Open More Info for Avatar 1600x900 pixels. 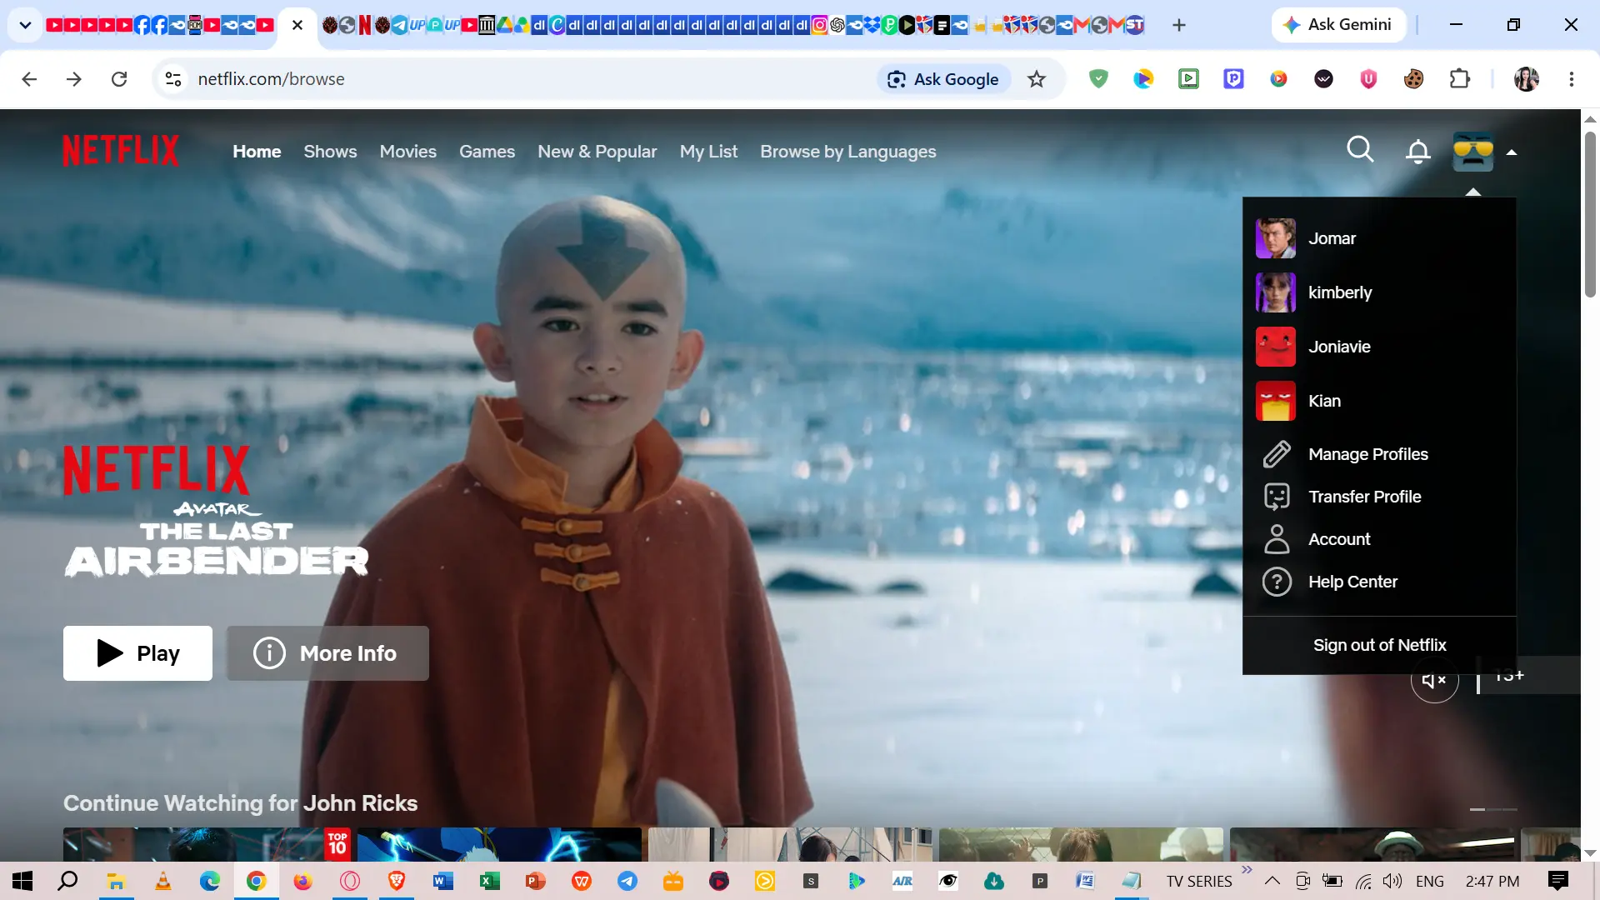tap(327, 653)
